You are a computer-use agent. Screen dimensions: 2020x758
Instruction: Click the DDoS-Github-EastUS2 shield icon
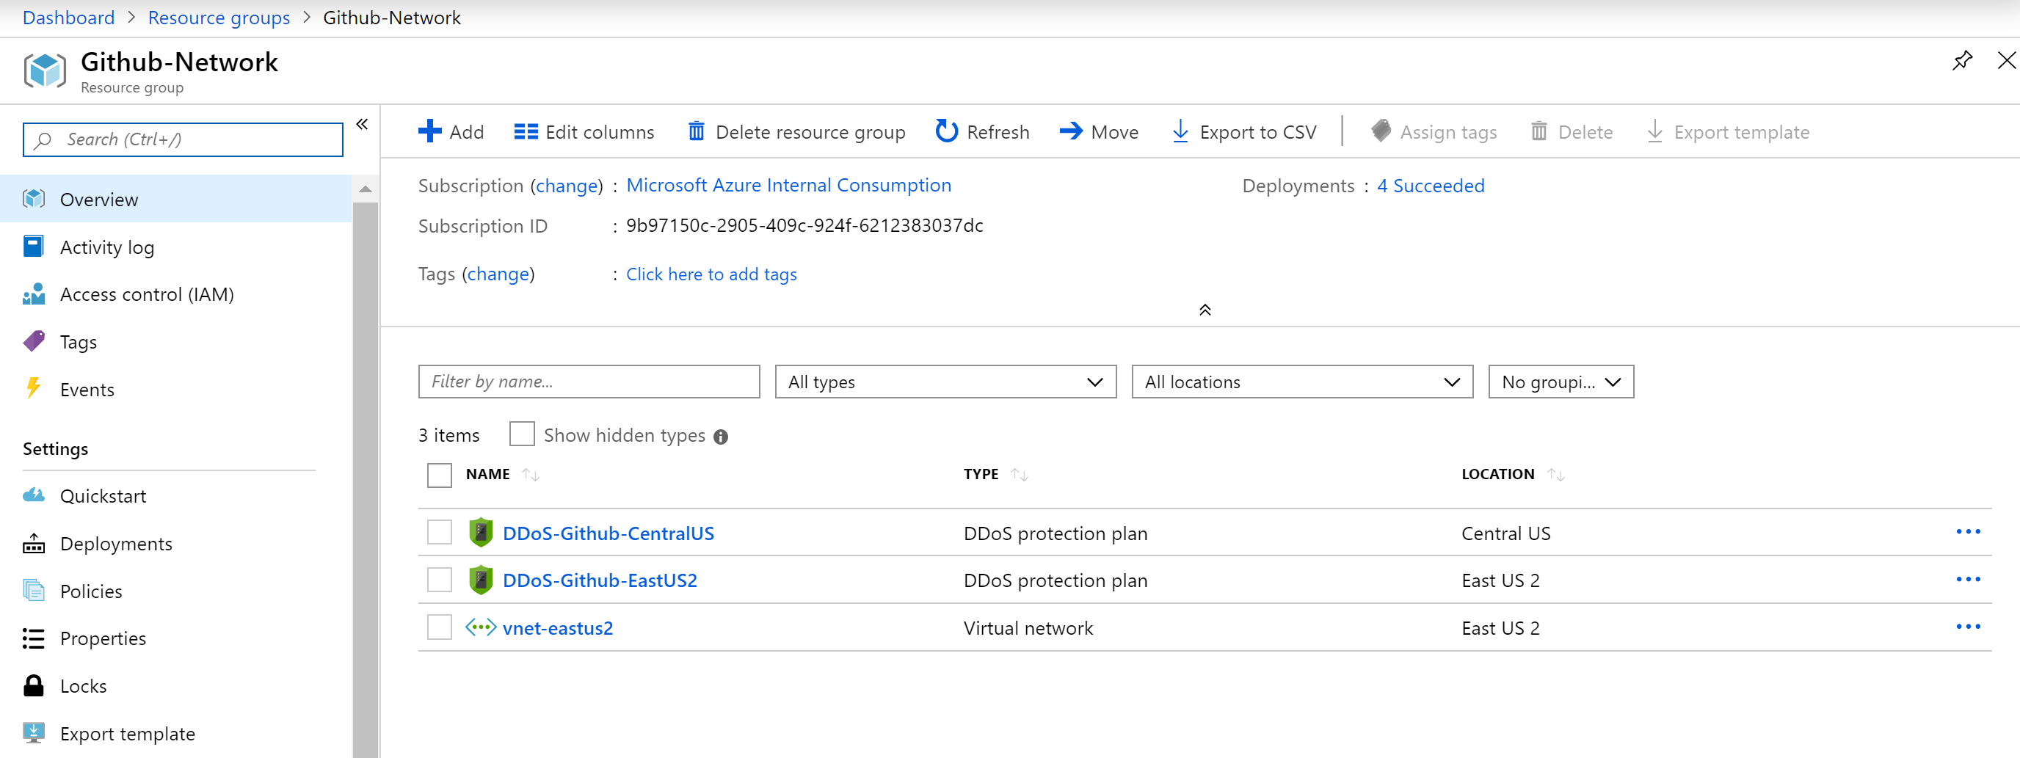coord(480,580)
